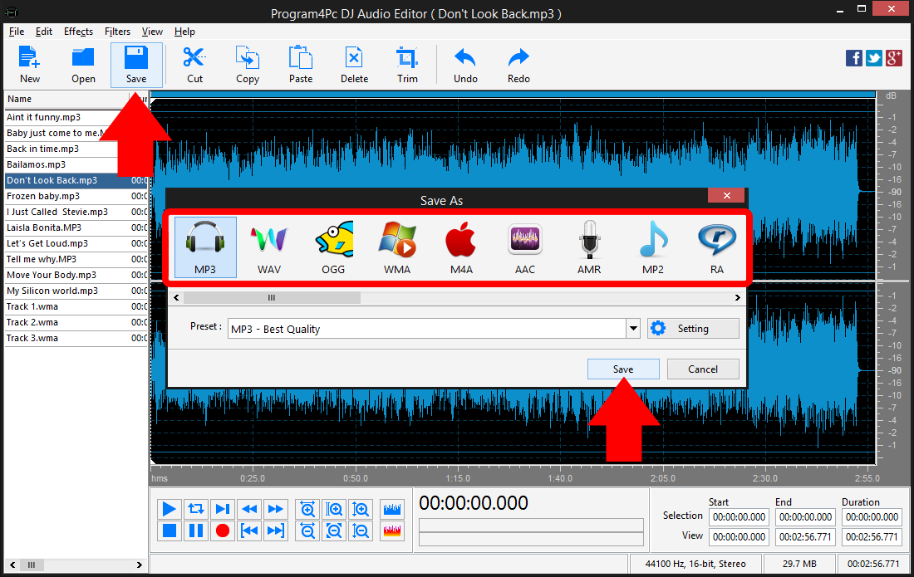Zoom in vertically on the waveform
Image resolution: width=914 pixels, height=577 pixels.
coord(361,509)
